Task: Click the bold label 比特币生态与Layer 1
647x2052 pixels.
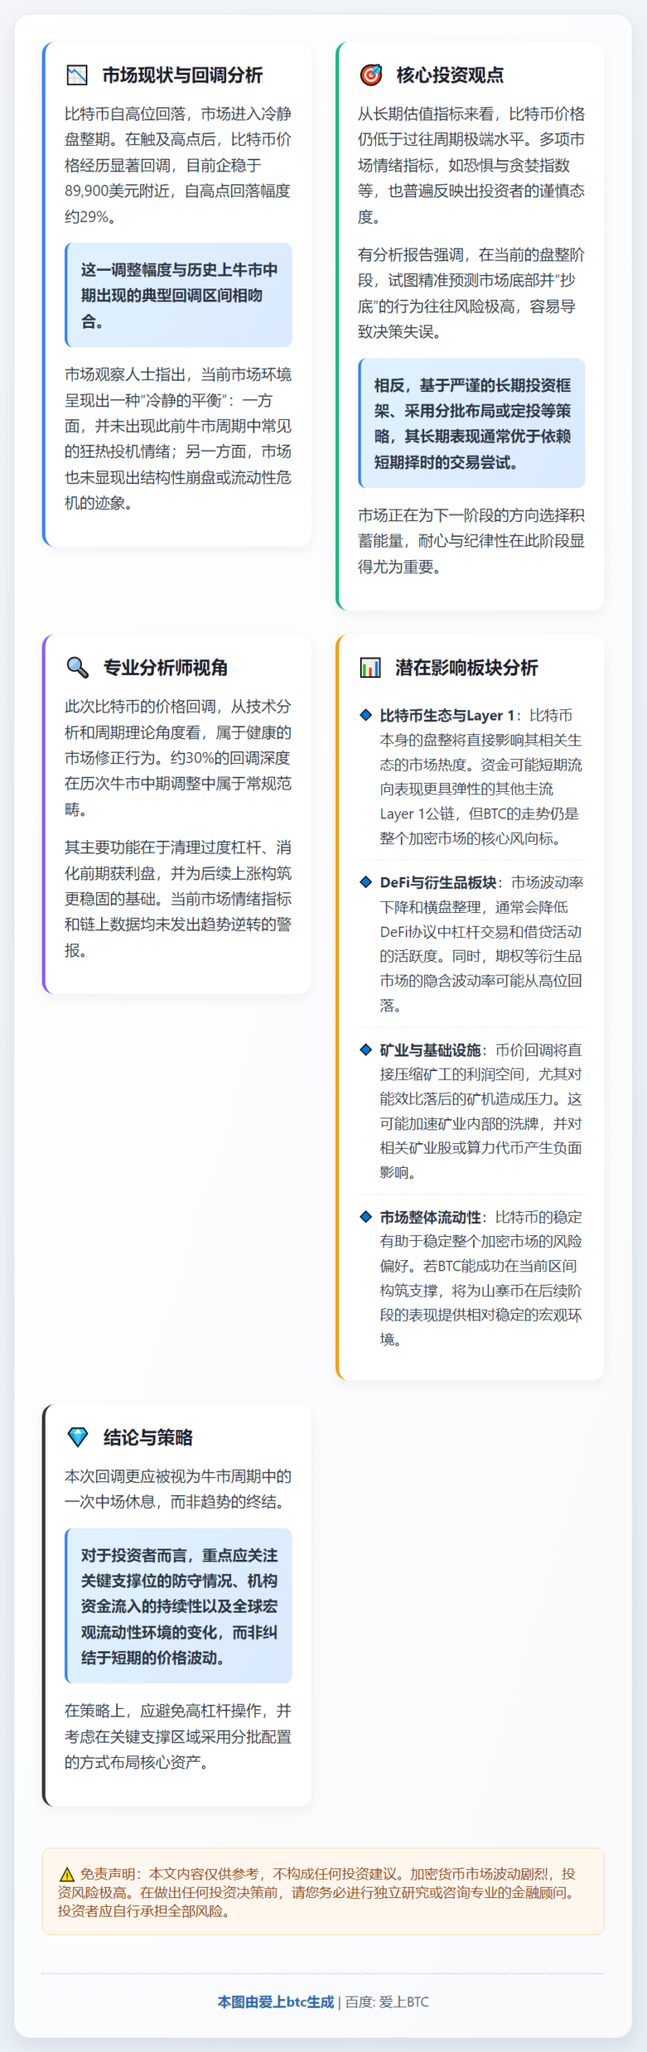Action: click(x=447, y=716)
